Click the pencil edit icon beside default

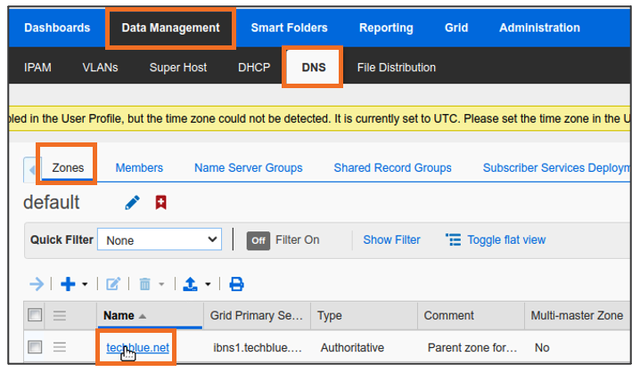(x=133, y=203)
